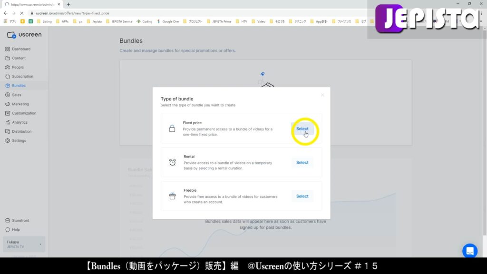Click the 'Freebie' option title
Viewport: 487px width, 274px height.
[190, 190]
